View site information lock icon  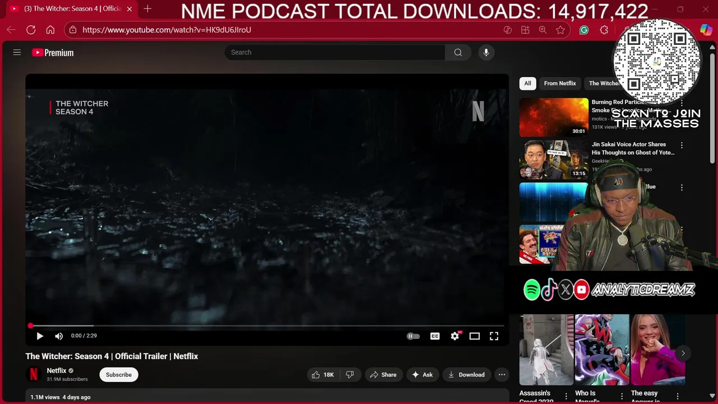73,30
